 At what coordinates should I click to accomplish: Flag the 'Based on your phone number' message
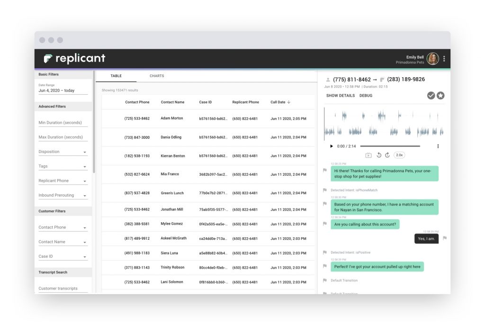click(325, 204)
